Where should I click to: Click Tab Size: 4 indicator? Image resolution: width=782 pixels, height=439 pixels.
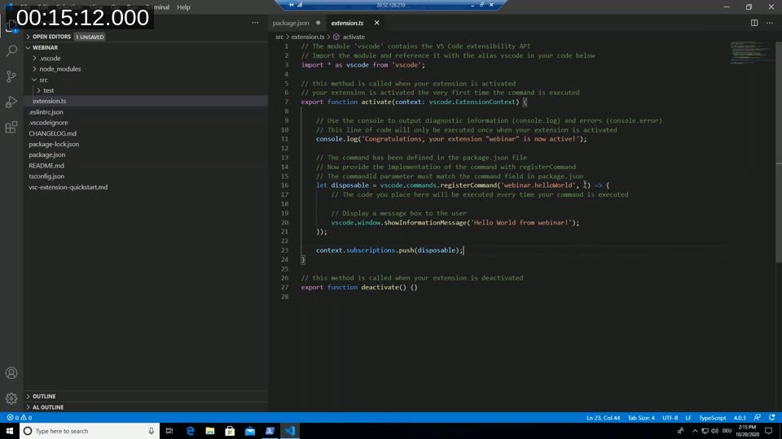641,418
